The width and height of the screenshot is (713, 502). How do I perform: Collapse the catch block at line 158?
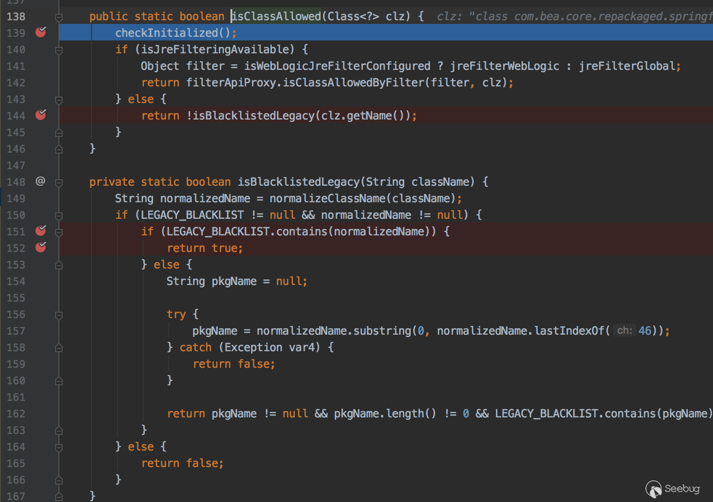pyautogui.click(x=59, y=348)
